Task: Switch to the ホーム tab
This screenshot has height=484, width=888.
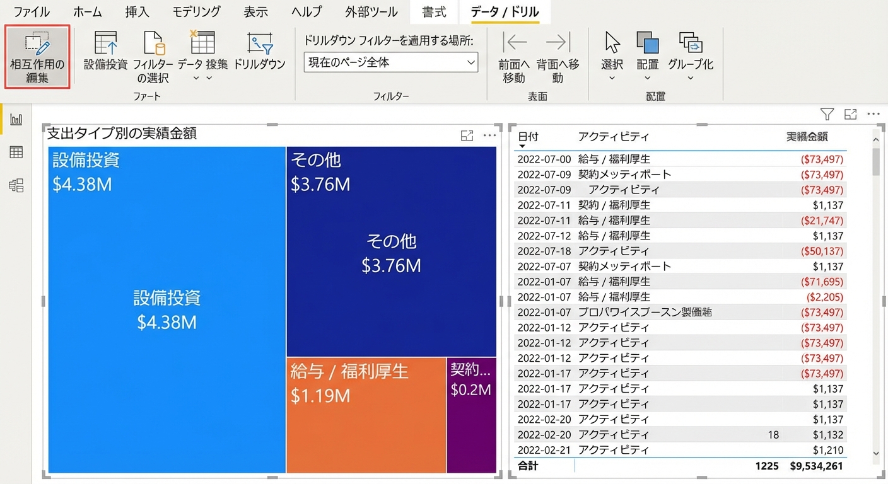Action: point(87,12)
